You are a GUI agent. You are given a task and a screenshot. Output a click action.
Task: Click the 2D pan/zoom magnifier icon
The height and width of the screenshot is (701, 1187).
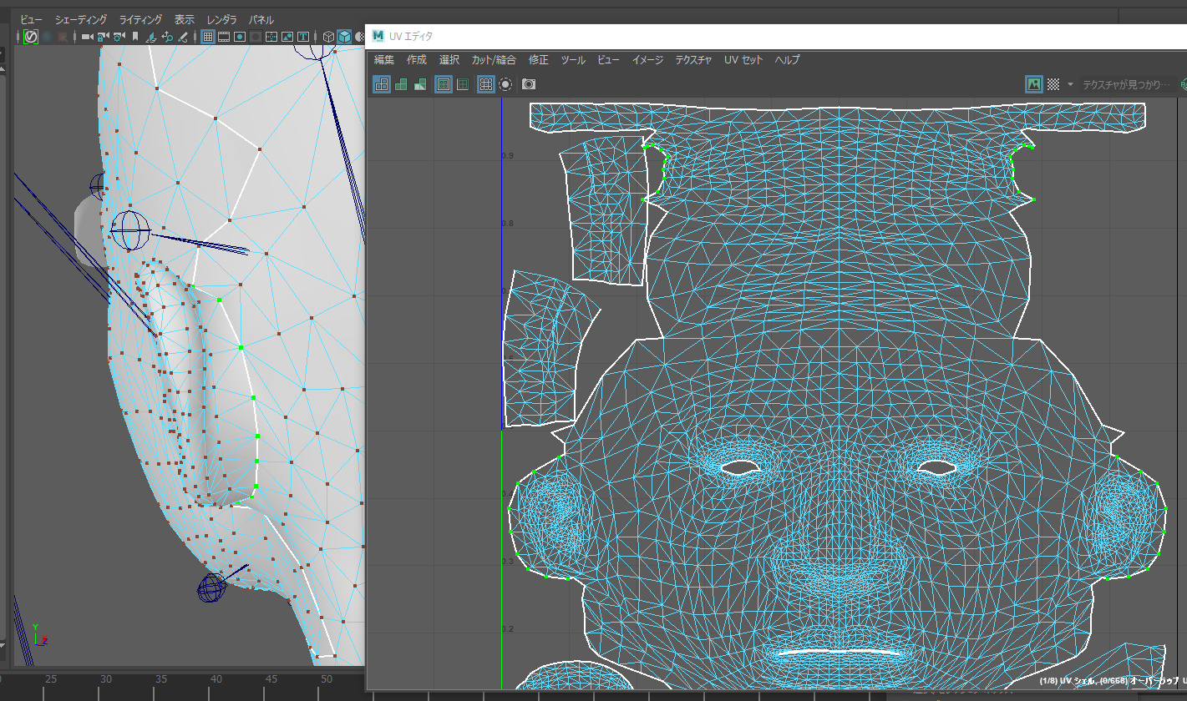point(167,37)
